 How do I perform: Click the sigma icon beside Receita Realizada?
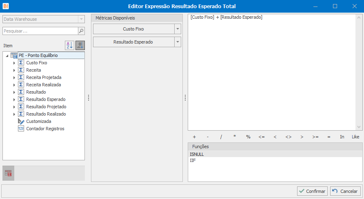(x=21, y=85)
